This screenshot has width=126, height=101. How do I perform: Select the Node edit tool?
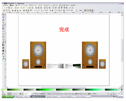3,17
